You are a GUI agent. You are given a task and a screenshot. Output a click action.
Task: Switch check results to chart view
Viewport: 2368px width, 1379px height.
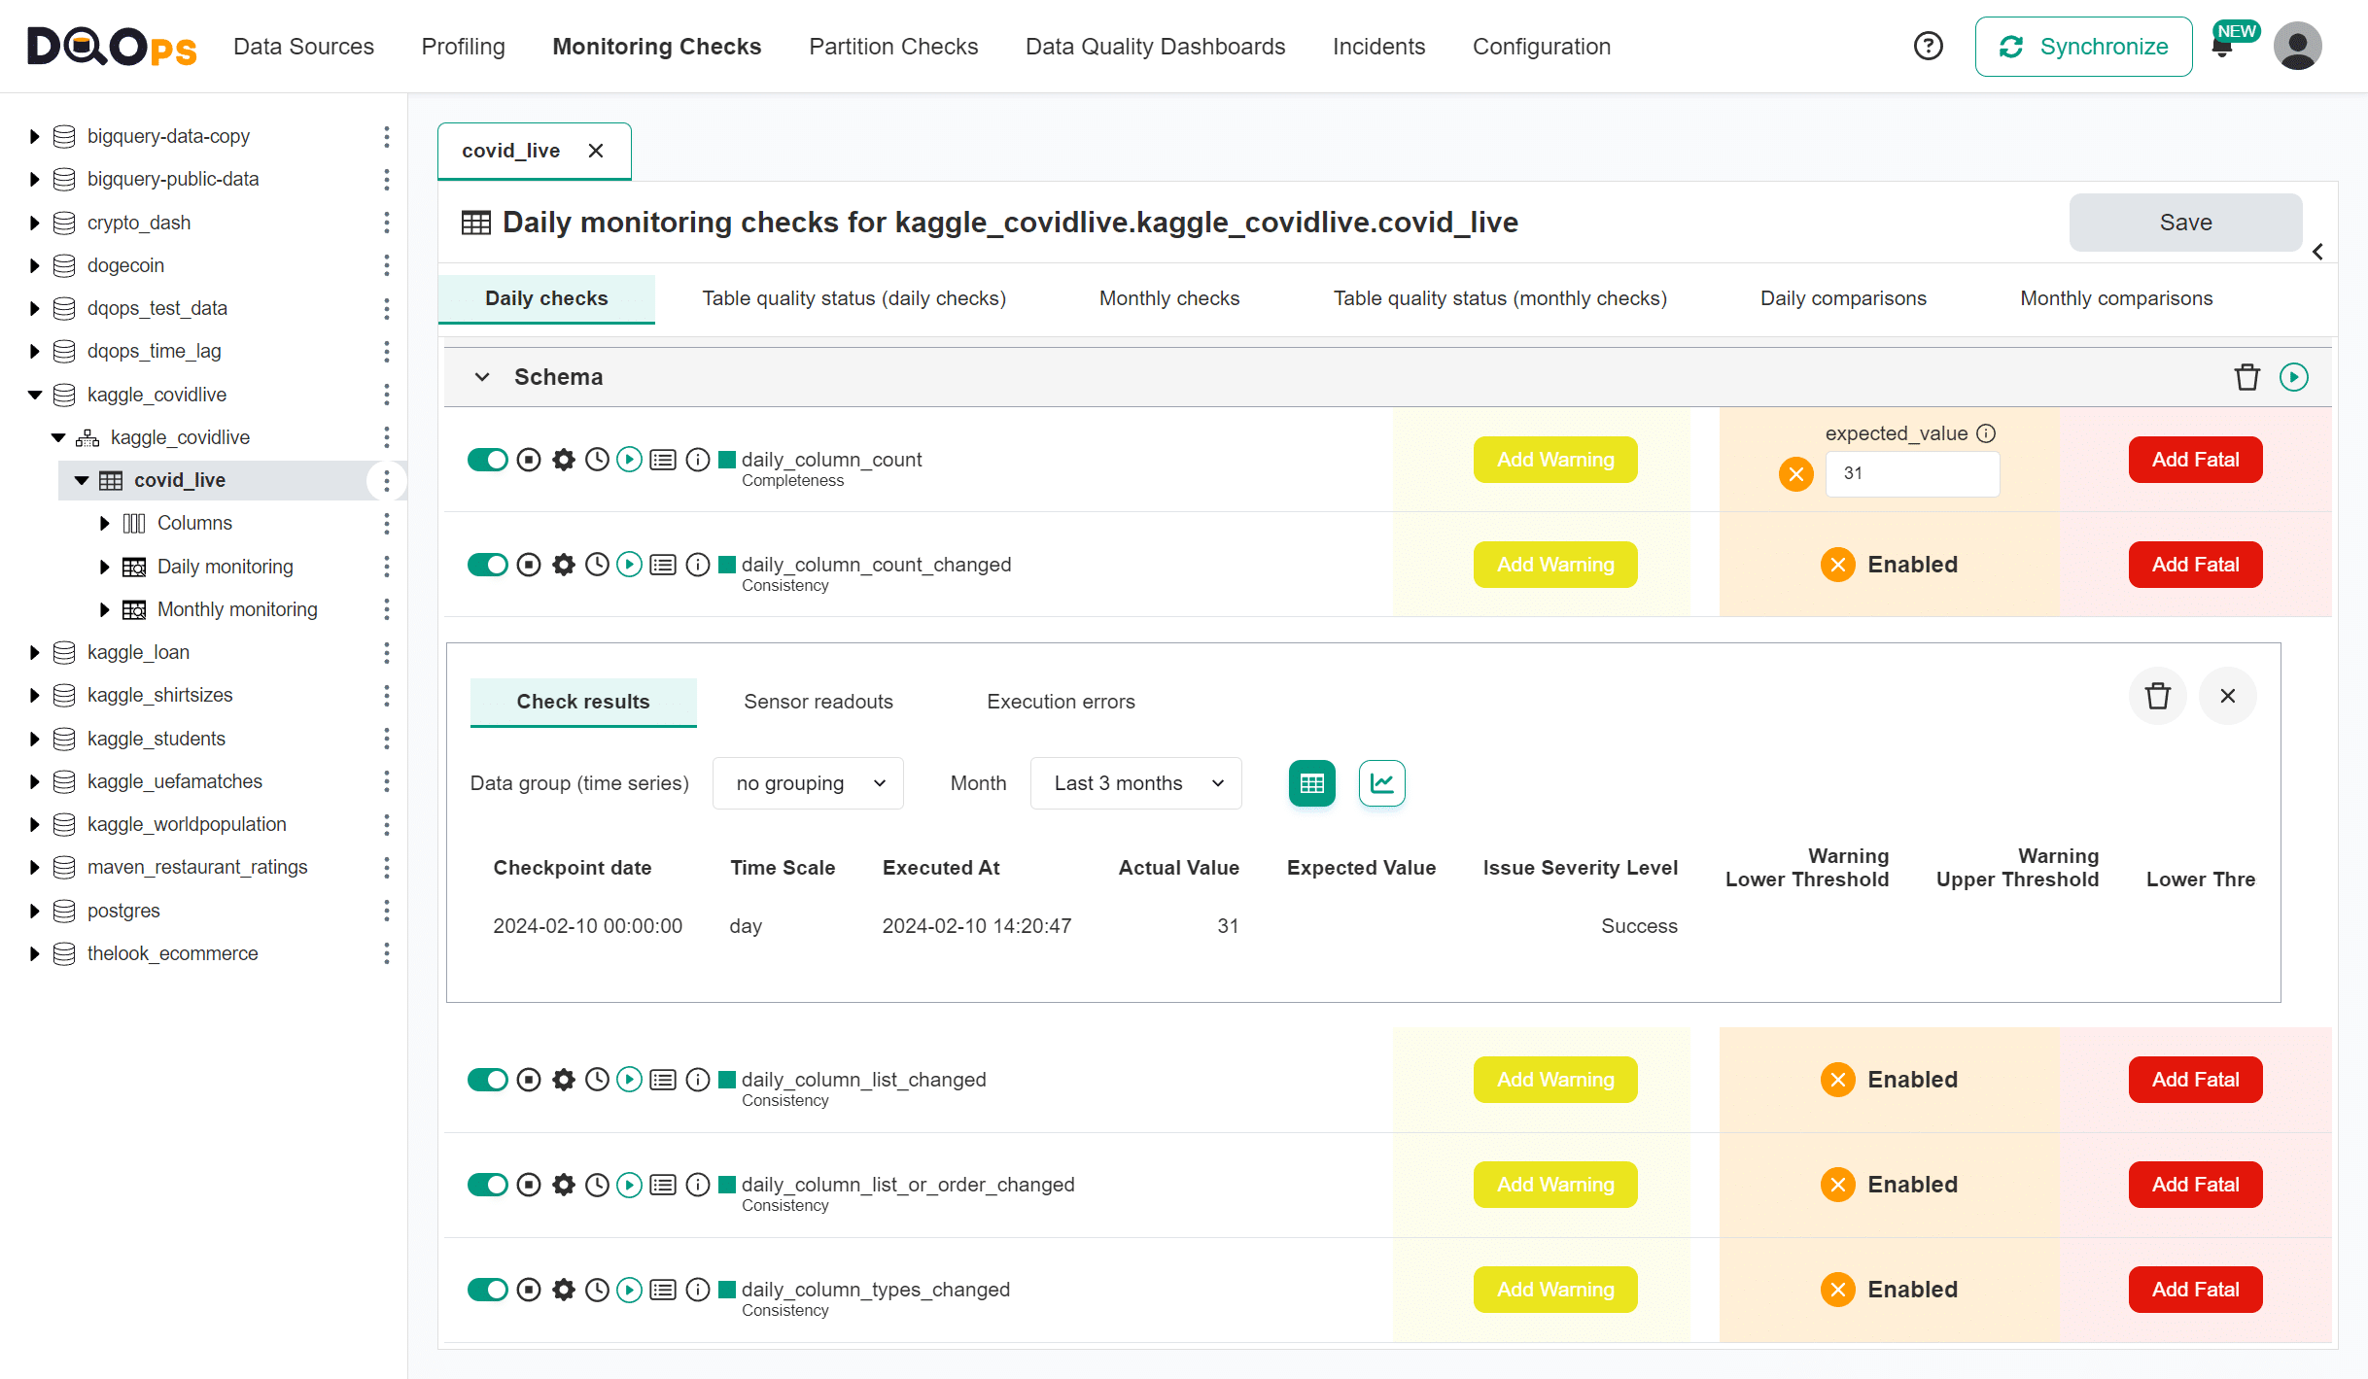(1381, 783)
